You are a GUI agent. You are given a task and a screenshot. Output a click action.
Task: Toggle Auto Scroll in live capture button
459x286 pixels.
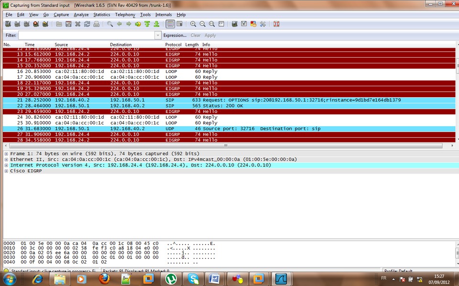point(179,24)
